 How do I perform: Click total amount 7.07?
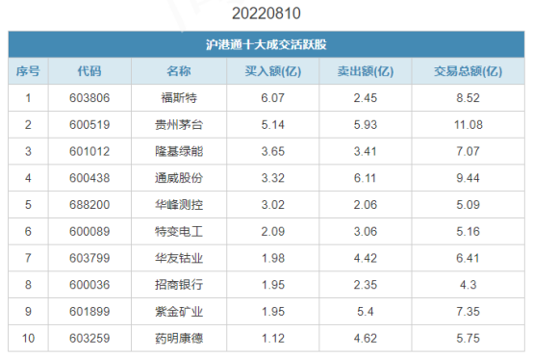[x=469, y=151]
